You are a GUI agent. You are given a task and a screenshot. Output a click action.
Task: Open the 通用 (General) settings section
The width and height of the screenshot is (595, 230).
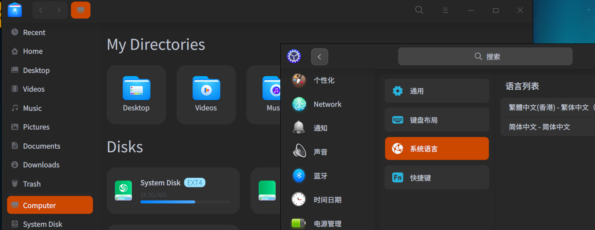pyautogui.click(x=436, y=90)
